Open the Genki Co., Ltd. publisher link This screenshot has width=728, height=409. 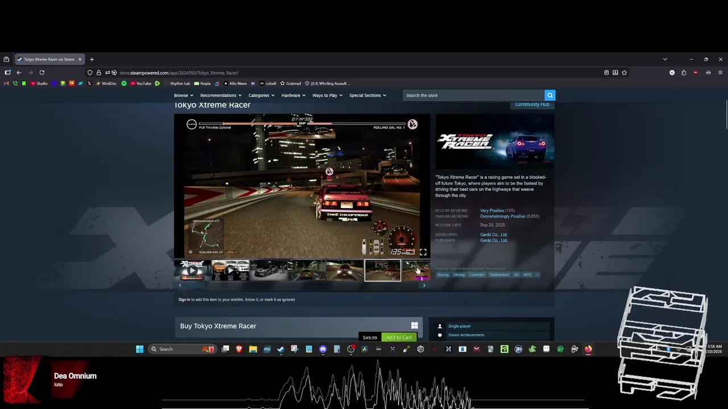(x=494, y=240)
